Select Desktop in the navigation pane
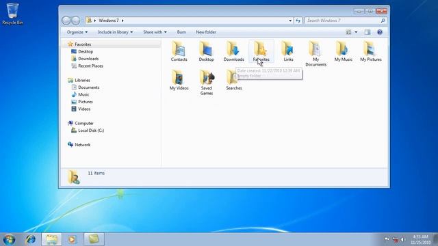This screenshot has width=438, height=246. 86,52
